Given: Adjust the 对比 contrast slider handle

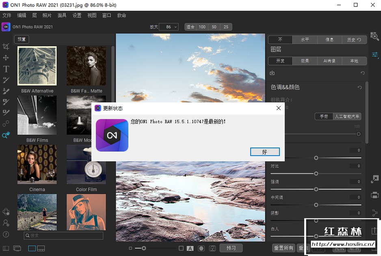Looking at the screenshot, I should pyautogui.click(x=316, y=174).
